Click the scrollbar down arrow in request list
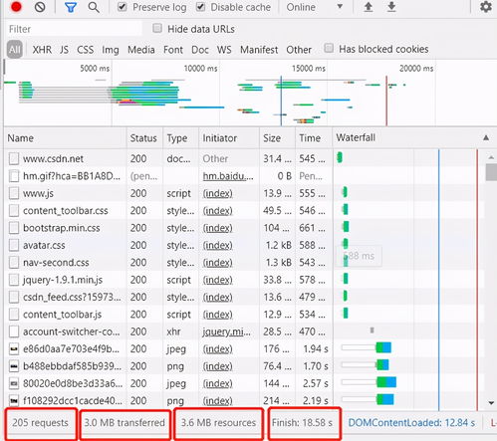 (x=491, y=403)
